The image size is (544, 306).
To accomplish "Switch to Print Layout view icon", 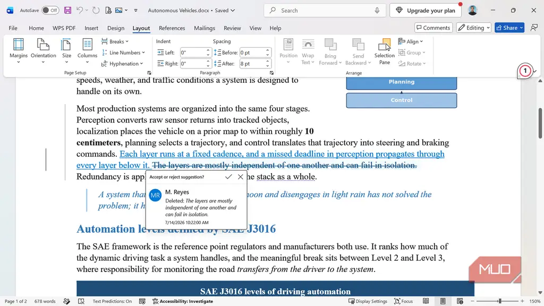I will click(x=443, y=301).
